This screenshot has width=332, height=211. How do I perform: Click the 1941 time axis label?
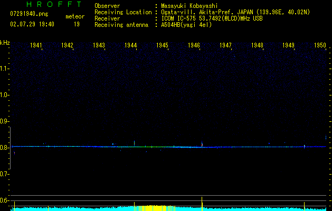(x=36, y=45)
